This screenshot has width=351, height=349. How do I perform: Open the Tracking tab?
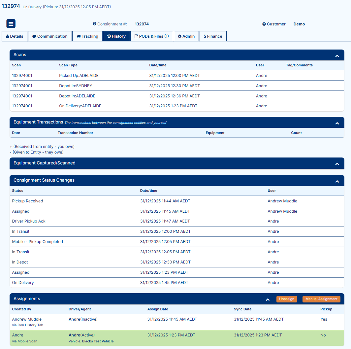[x=87, y=36]
